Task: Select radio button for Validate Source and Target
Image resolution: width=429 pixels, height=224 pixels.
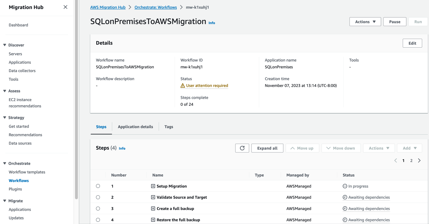Action: tap(98, 197)
